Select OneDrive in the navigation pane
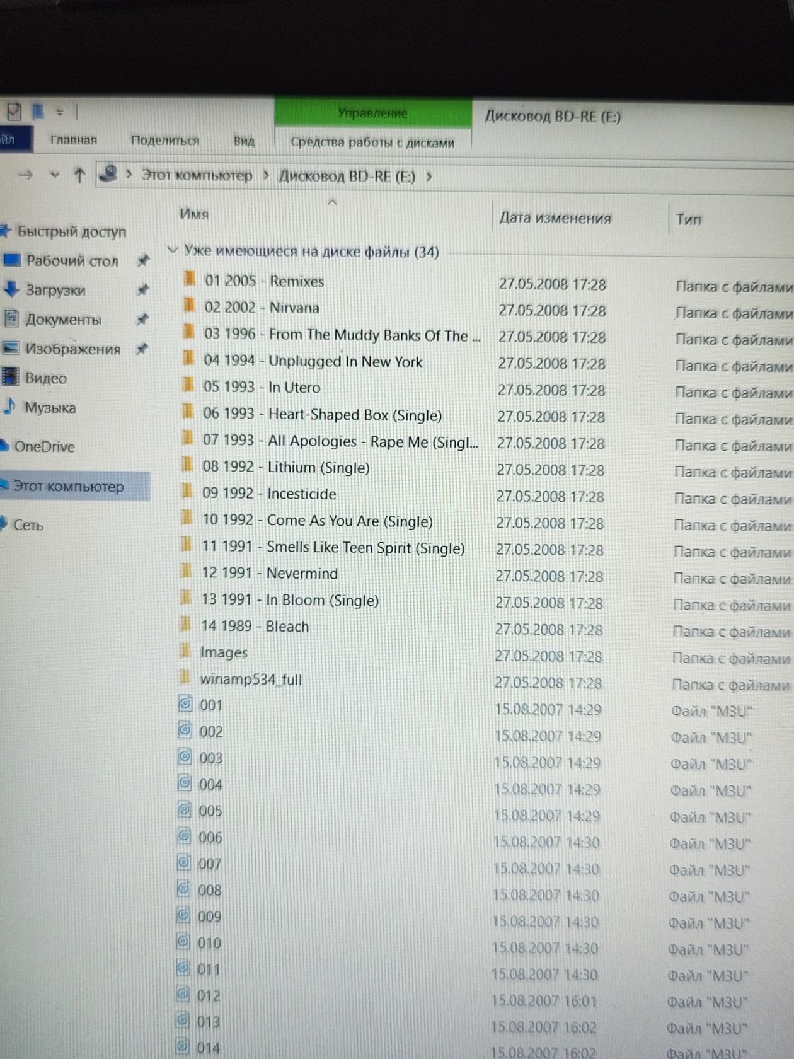The height and width of the screenshot is (1059, 794). pyautogui.click(x=44, y=446)
